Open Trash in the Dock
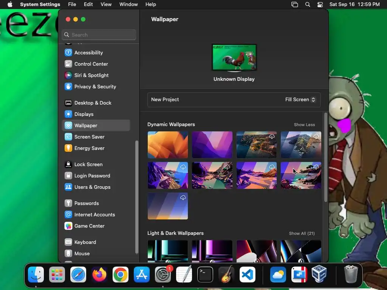Viewport: 387px width, 290px height. click(x=351, y=274)
